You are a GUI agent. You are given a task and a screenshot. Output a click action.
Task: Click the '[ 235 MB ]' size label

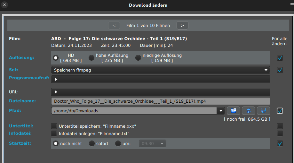pyautogui.click(x=112, y=60)
